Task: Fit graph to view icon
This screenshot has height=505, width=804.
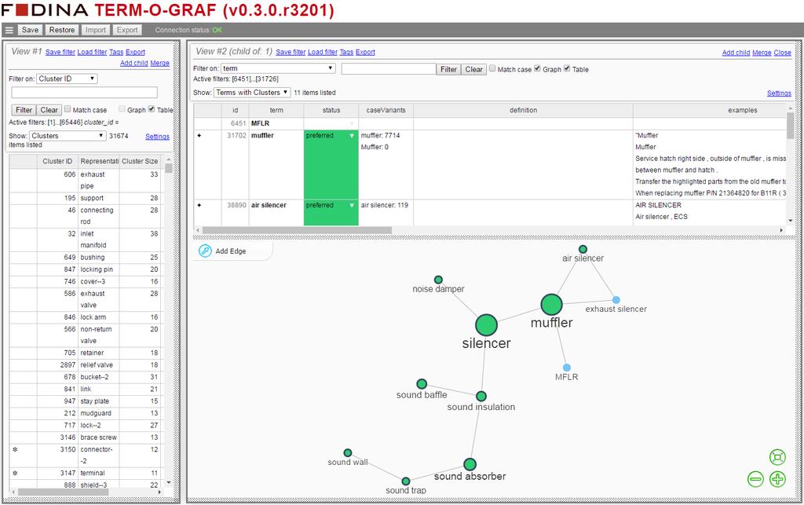Action: pos(777,457)
